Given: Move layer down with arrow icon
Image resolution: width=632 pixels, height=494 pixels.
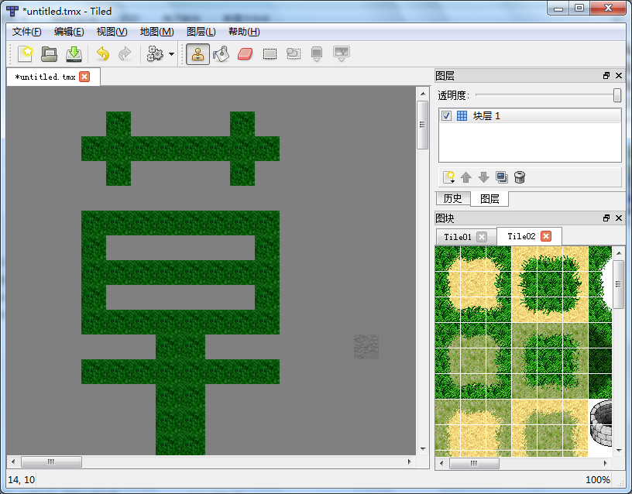Looking at the screenshot, I should 483,177.
